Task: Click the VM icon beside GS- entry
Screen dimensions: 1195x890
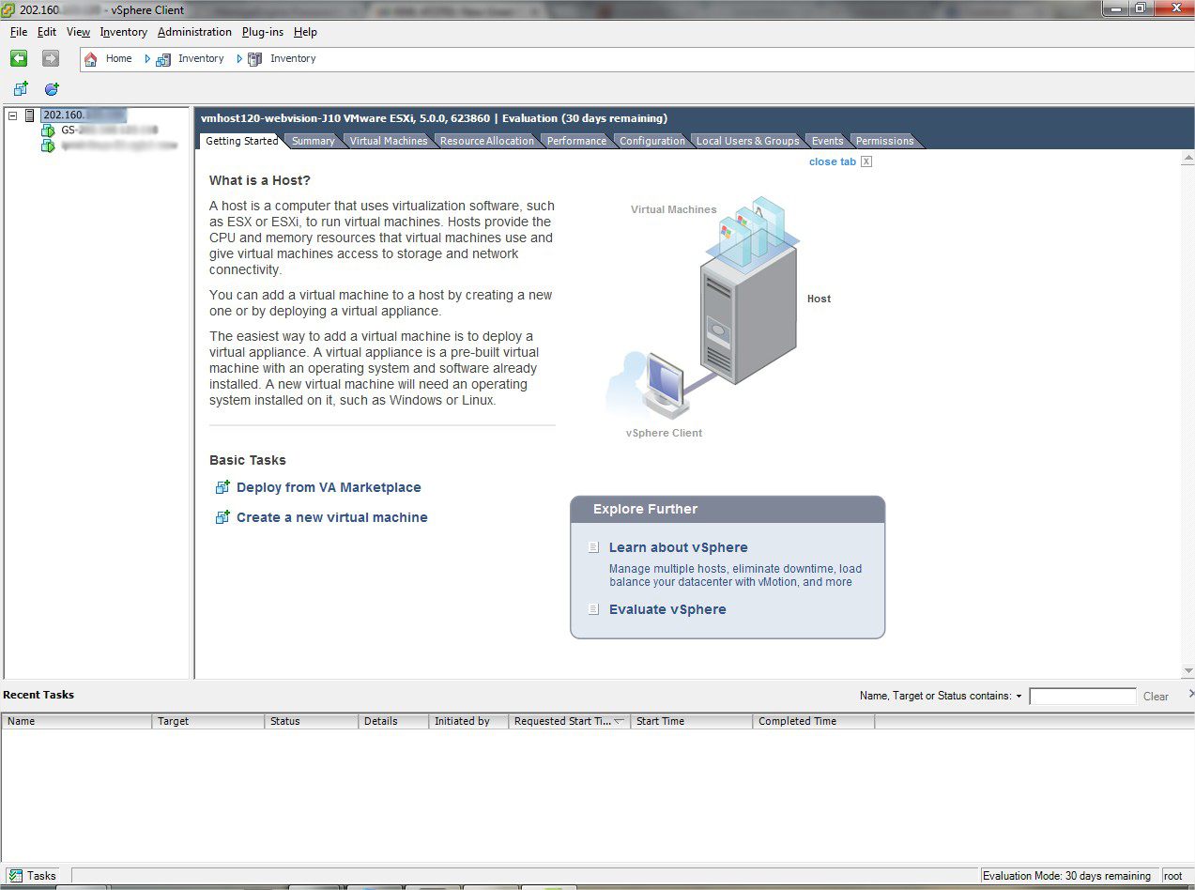Action: [48, 130]
